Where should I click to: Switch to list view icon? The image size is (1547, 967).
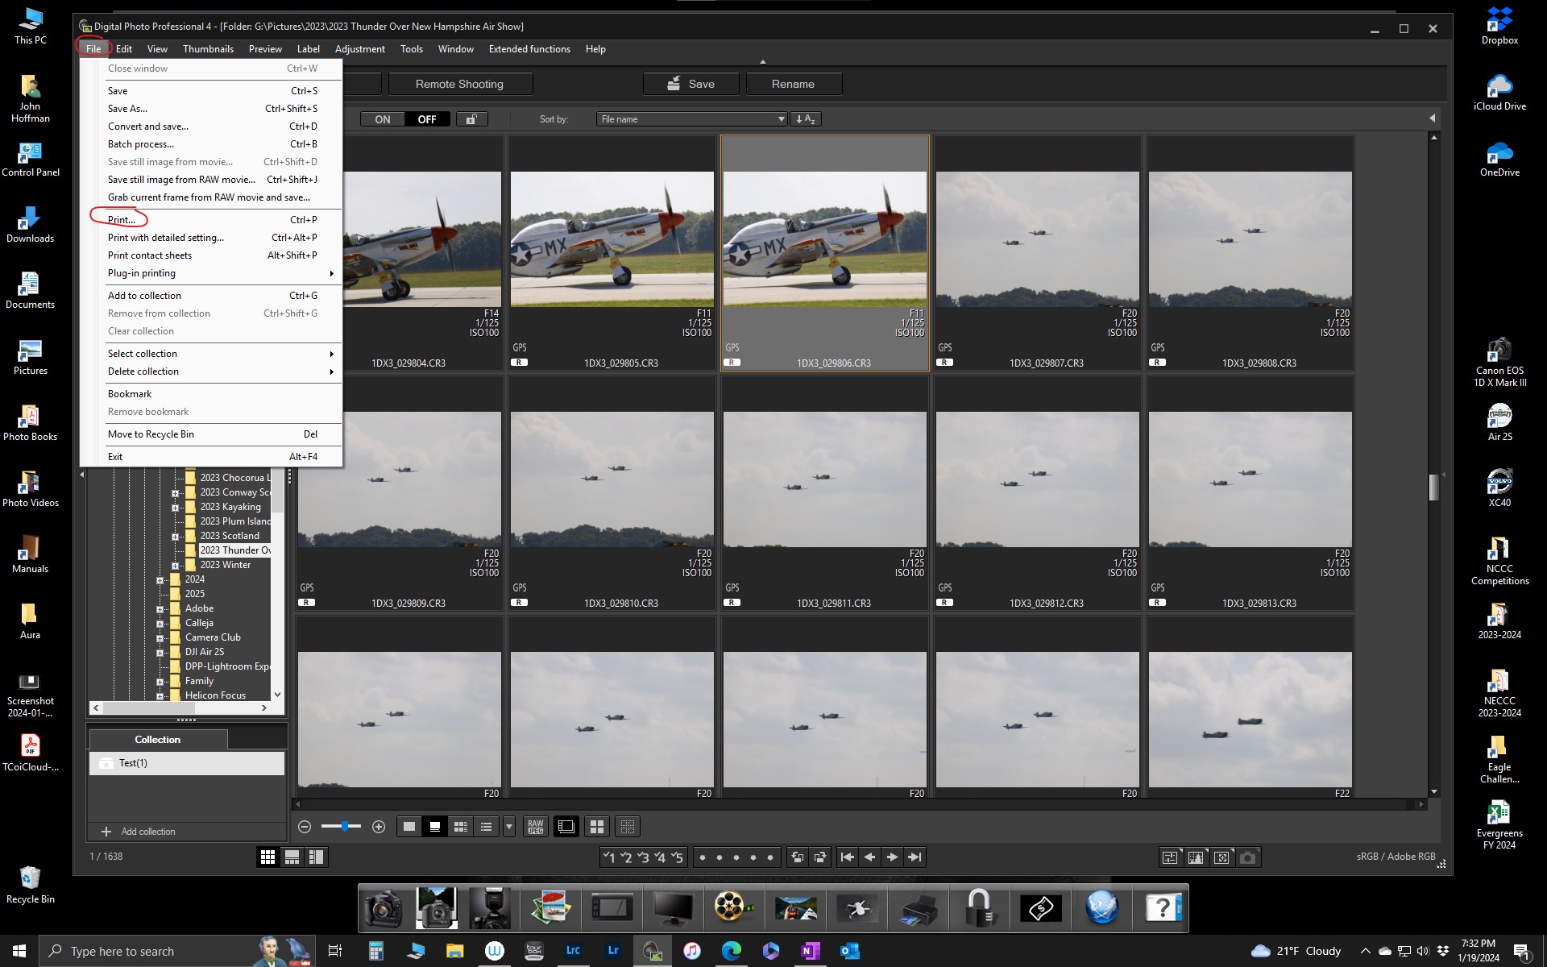pos(487,826)
